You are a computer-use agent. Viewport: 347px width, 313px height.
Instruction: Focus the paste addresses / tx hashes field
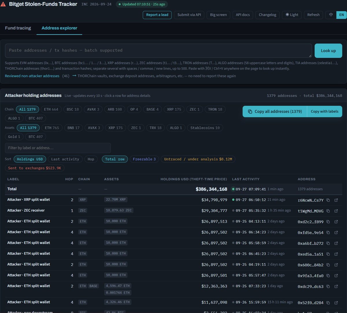point(158,51)
